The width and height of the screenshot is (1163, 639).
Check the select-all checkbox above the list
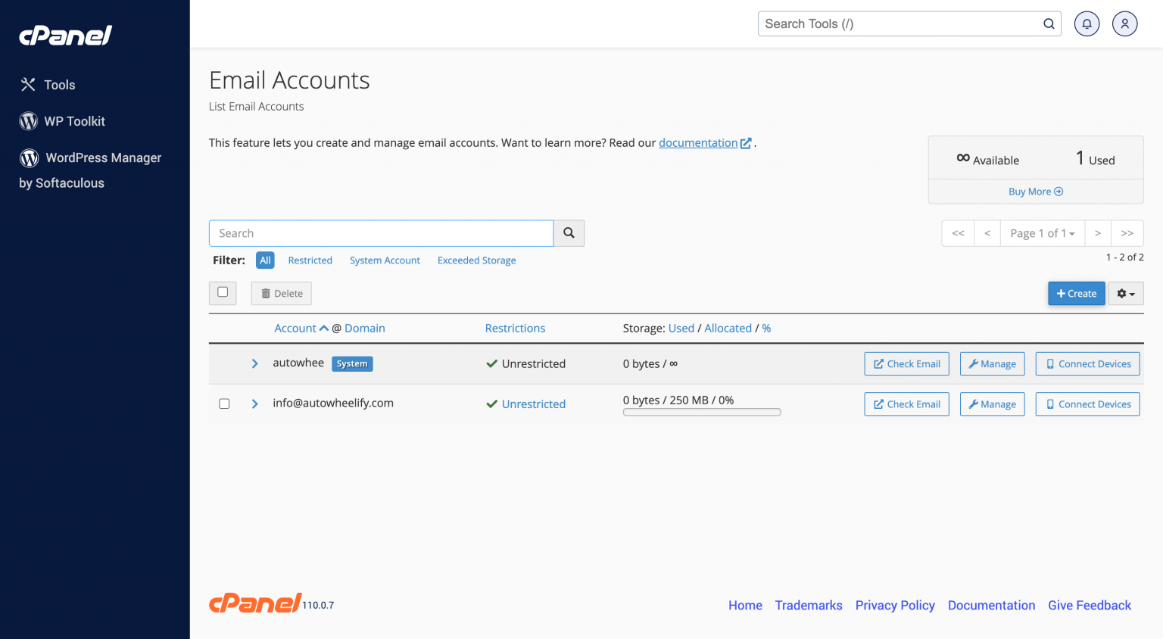click(x=223, y=292)
